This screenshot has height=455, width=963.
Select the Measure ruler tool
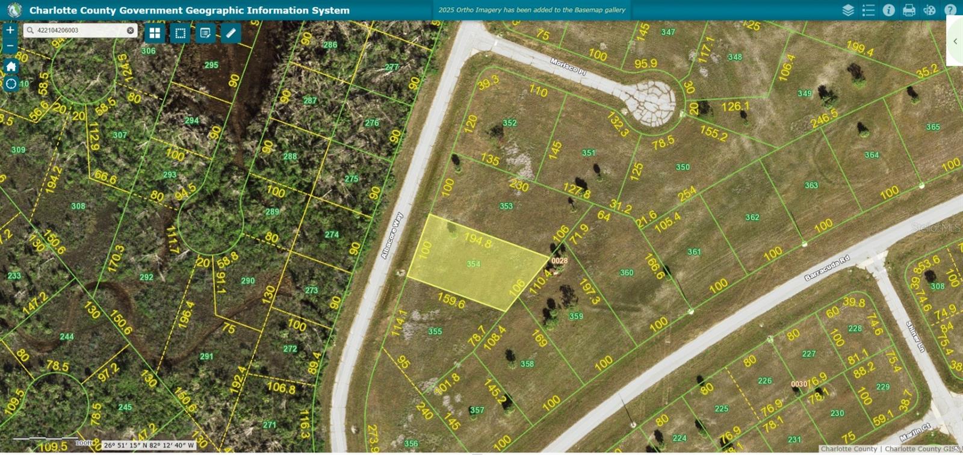(x=231, y=33)
